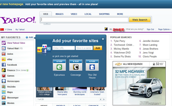Screen dimensions: 172x106
Task: Click the Jonas Brothers popular search
Action: coord(150,49)
